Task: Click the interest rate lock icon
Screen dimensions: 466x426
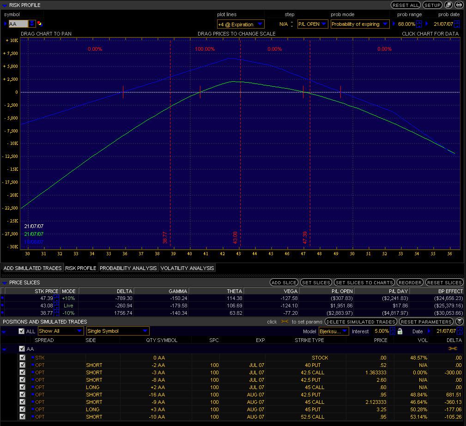Action: tap(400, 331)
